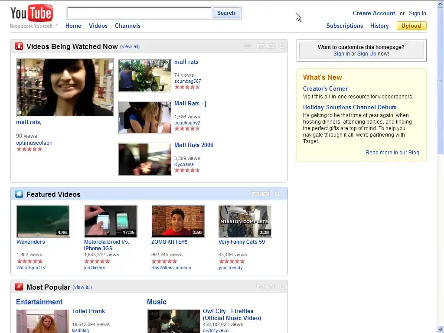
Task: Click Create Account link
Action: tap(374, 13)
